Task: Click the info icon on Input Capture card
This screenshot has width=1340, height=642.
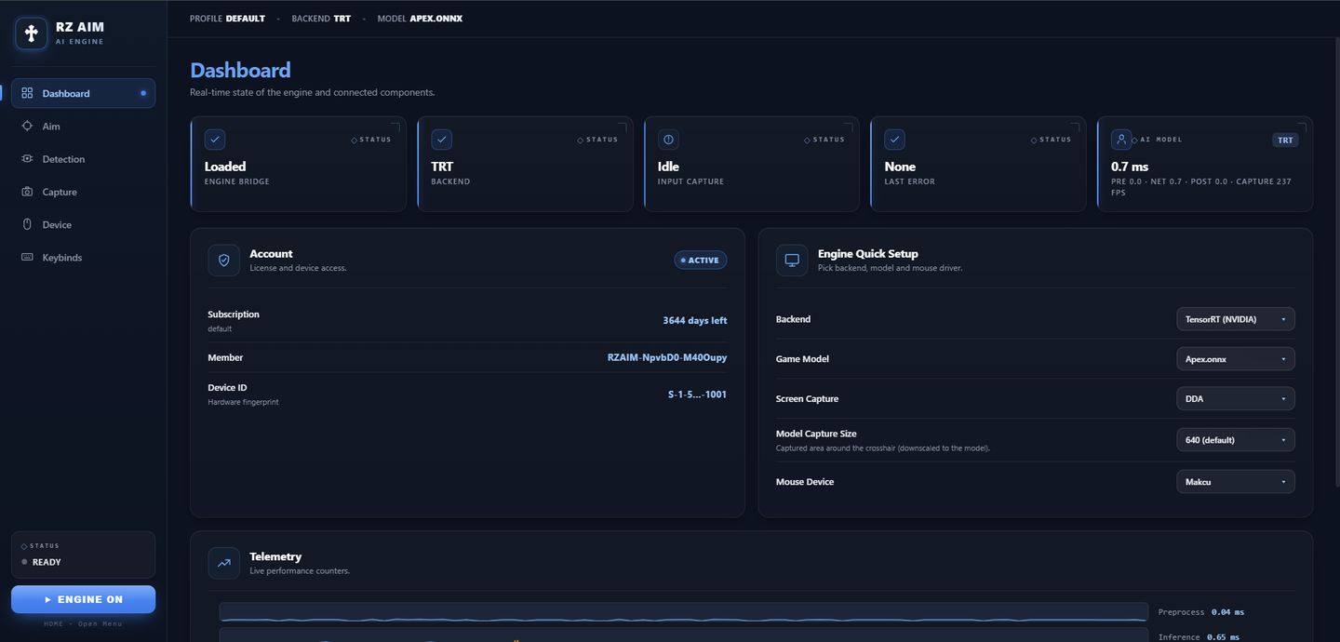Action: [x=668, y=140]
